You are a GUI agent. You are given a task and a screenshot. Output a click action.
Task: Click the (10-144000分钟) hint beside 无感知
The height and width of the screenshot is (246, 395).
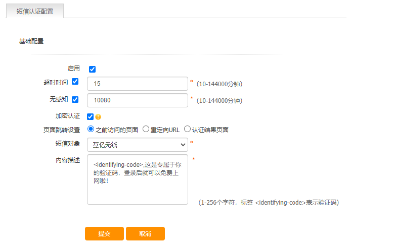[x=220, y=100]
